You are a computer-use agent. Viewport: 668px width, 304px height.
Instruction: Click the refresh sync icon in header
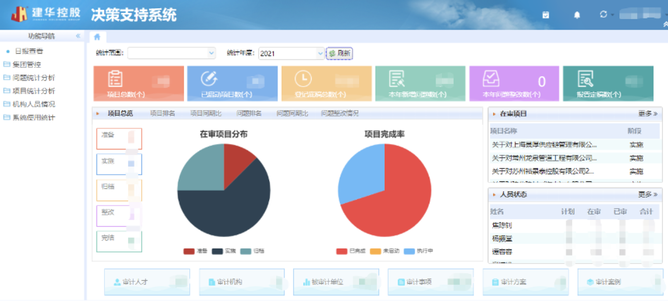(x=603, y=15)
